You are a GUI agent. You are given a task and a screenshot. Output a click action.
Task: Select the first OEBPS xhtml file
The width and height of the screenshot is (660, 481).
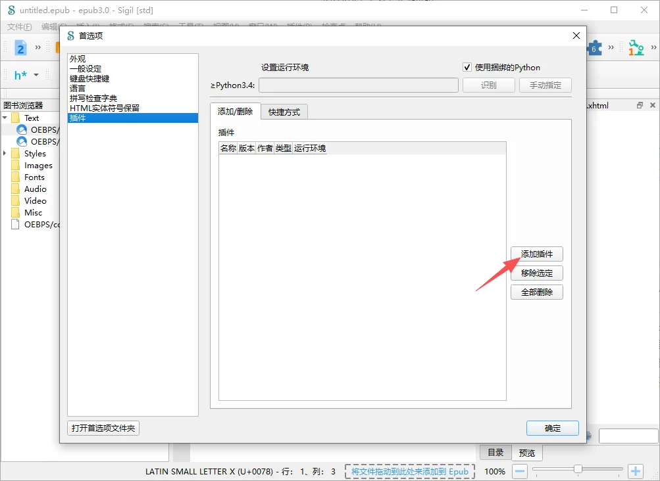coord(38,129)
